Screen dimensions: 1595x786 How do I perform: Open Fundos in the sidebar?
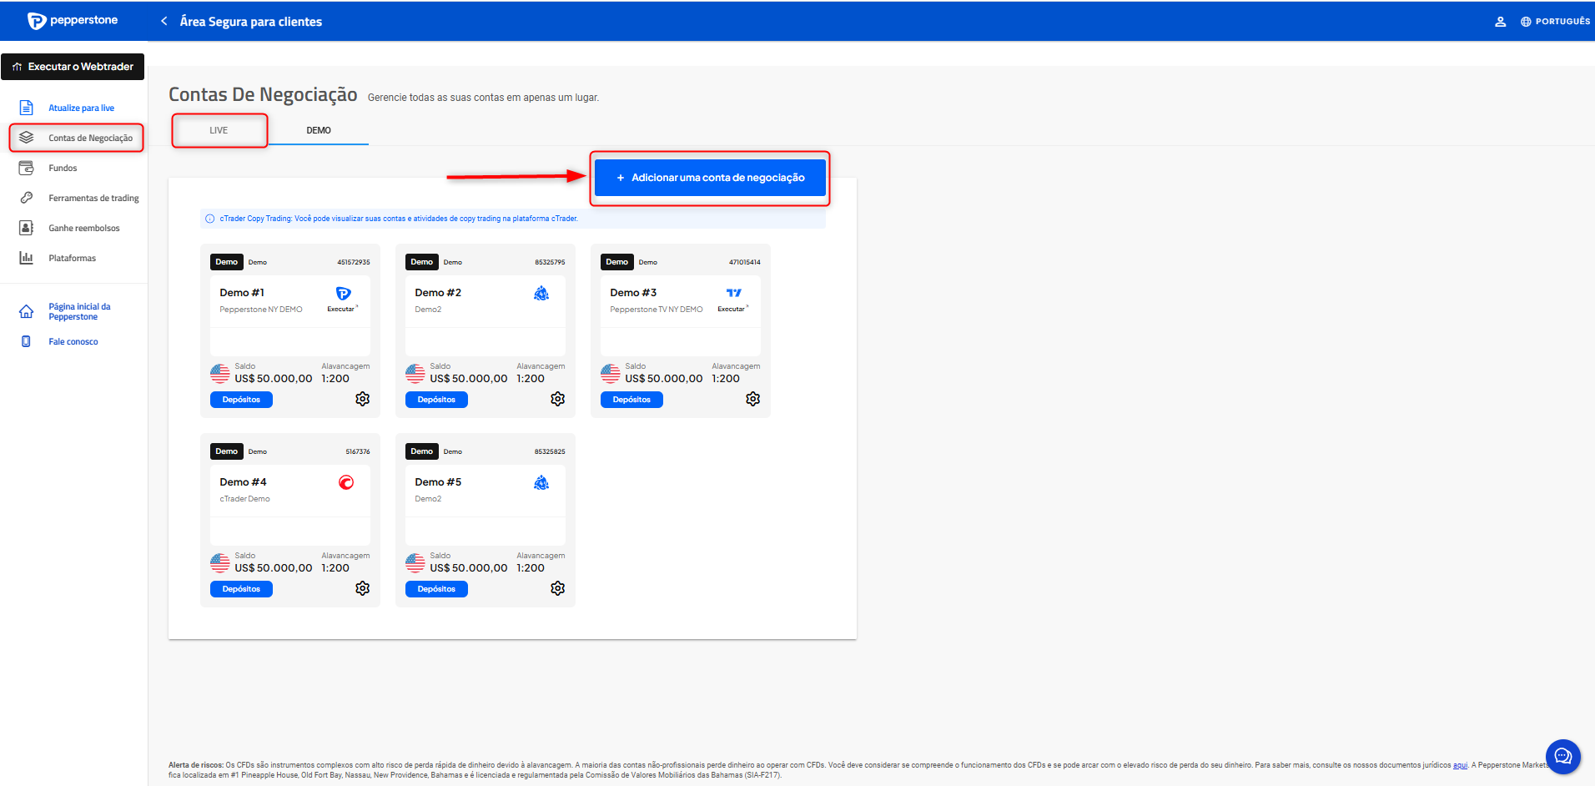tap(63, 168)
